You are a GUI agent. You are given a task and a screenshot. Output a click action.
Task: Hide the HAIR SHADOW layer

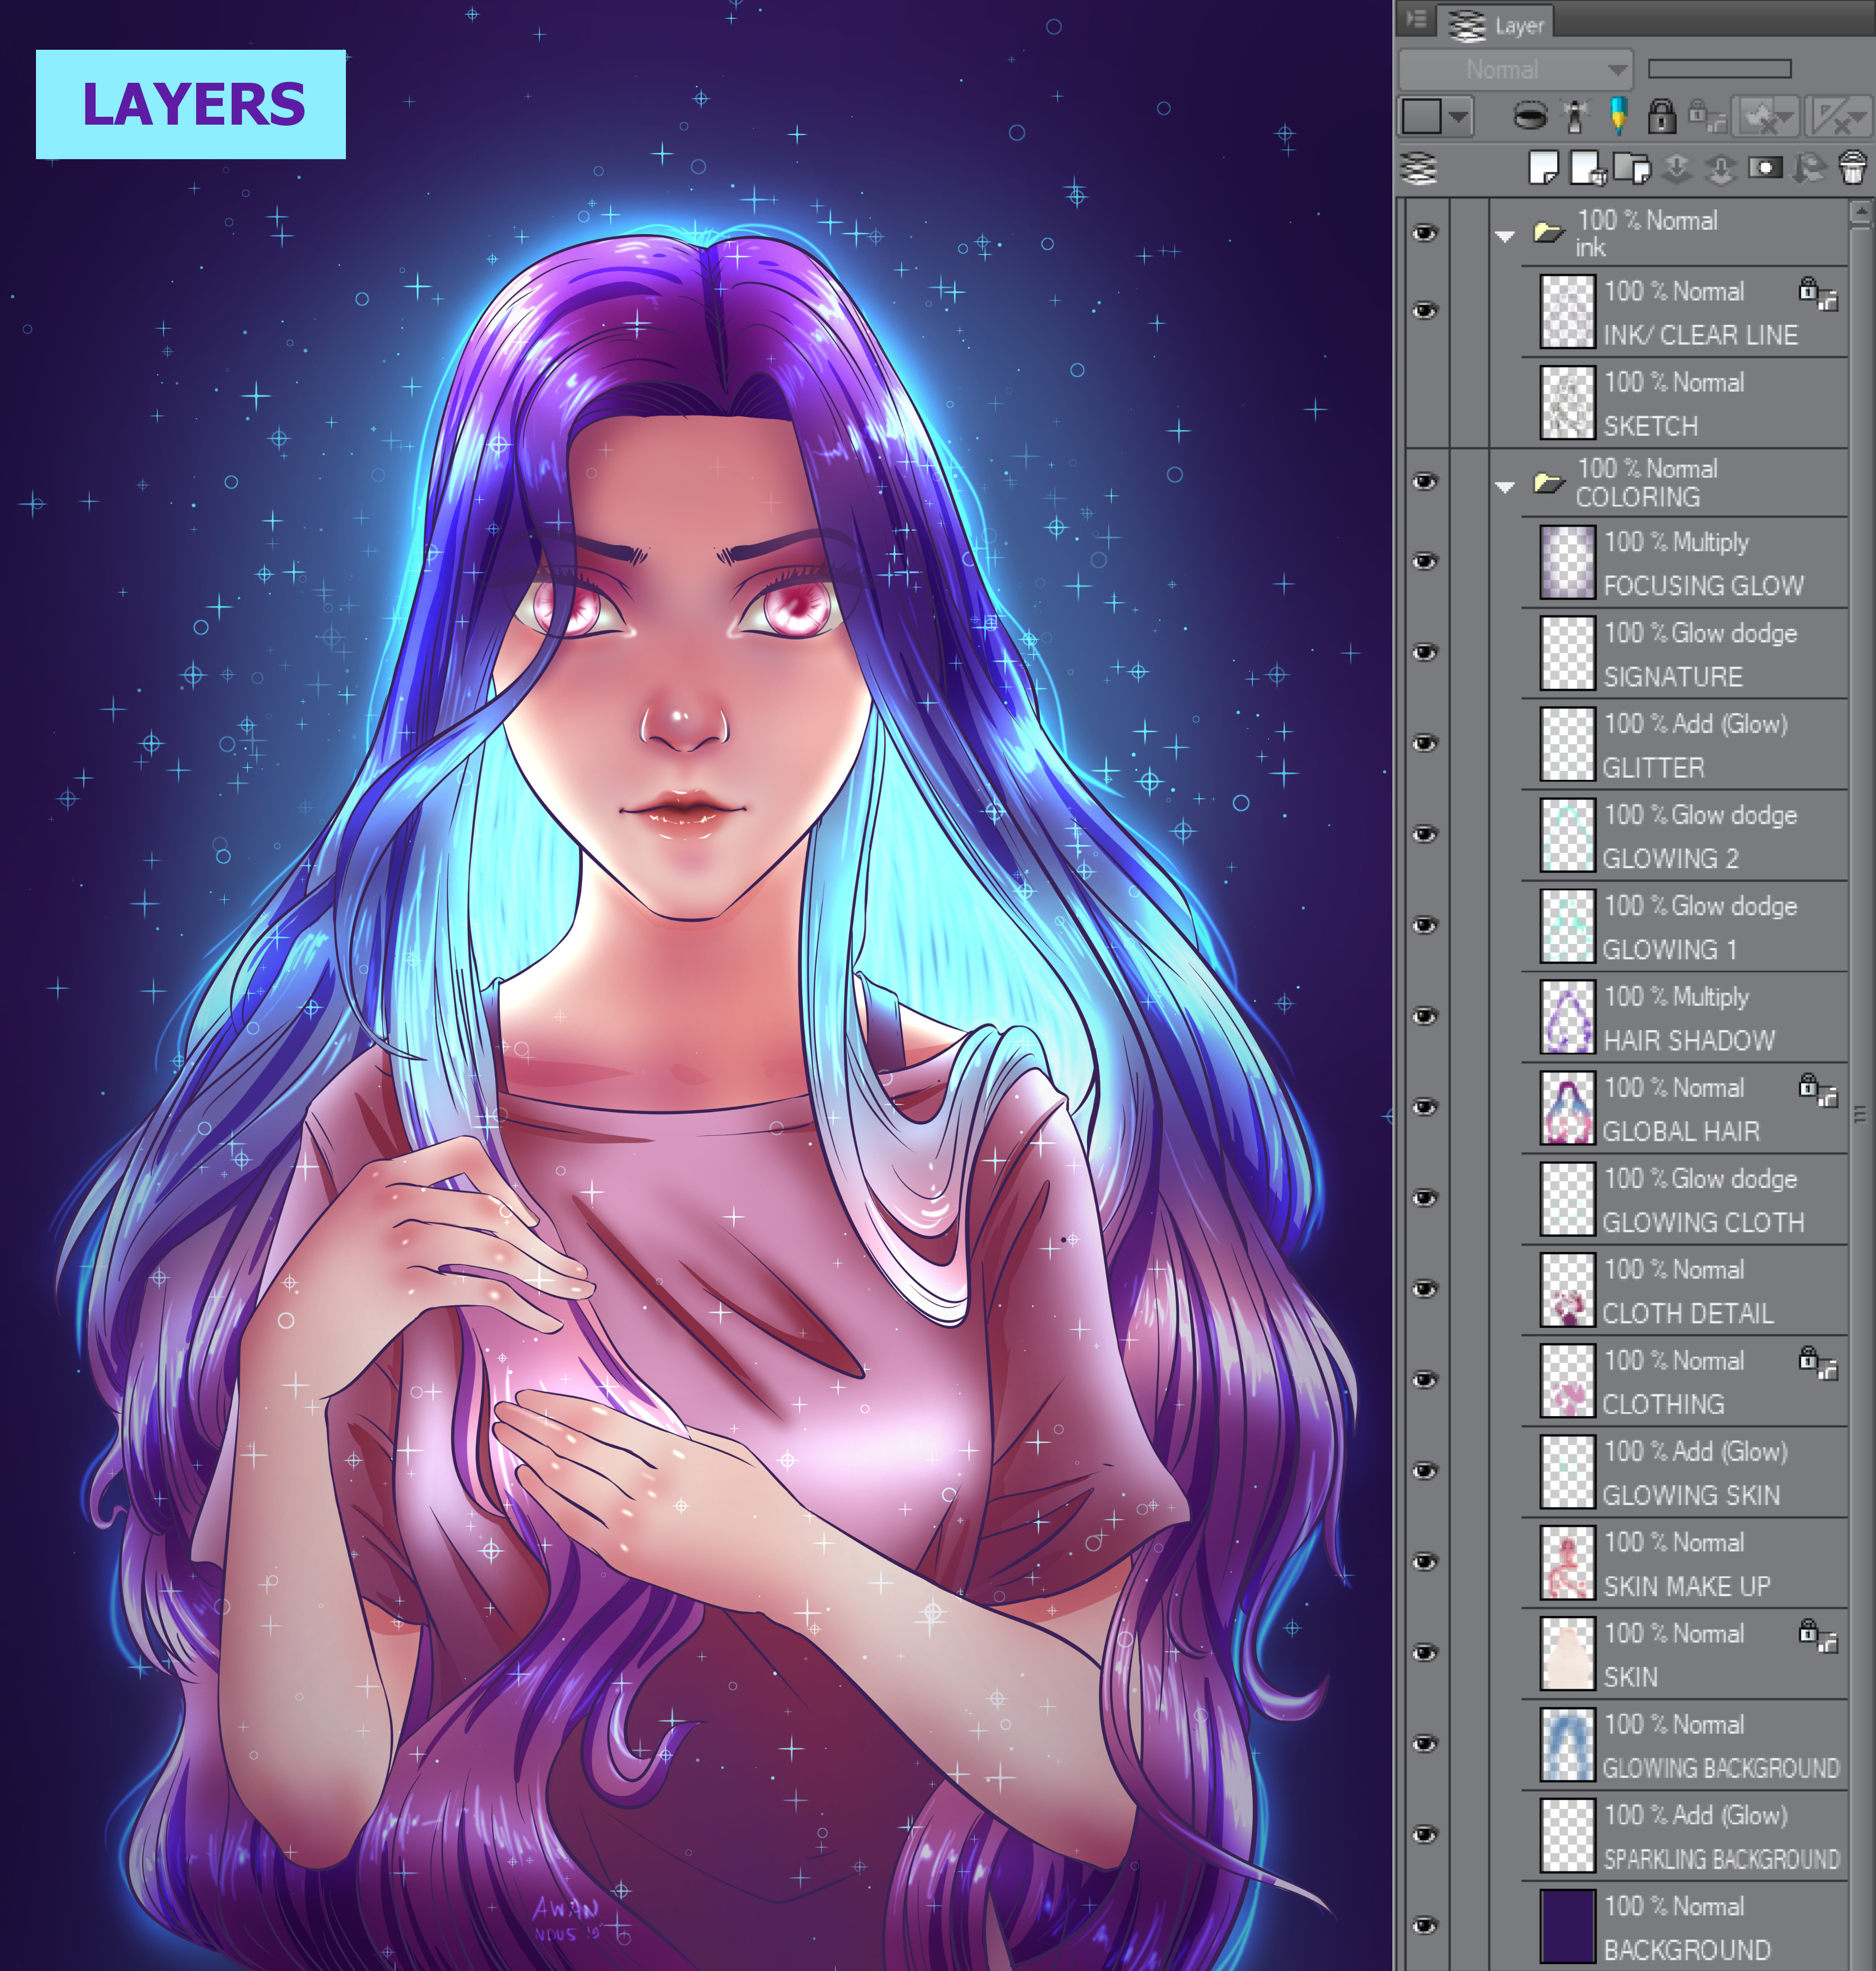click(1425, 1016)
